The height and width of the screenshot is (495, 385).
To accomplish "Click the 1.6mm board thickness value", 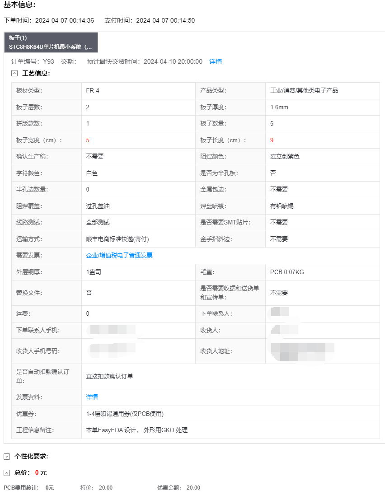I will coord(279,107).
